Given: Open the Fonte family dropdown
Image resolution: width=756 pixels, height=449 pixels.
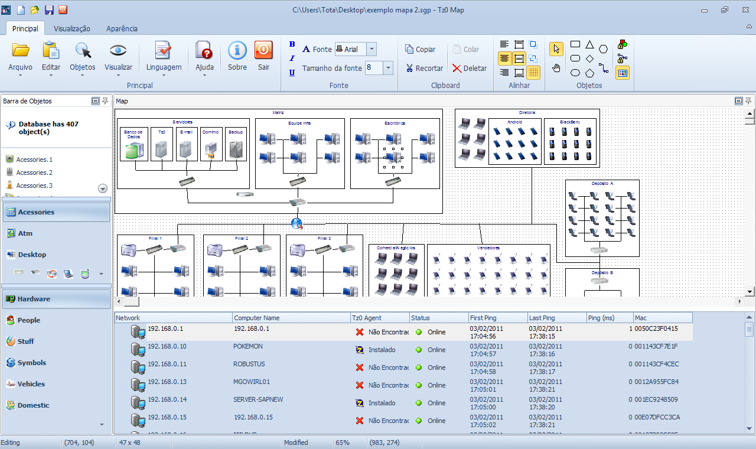Looking at the screenshot, I should 371,49.
